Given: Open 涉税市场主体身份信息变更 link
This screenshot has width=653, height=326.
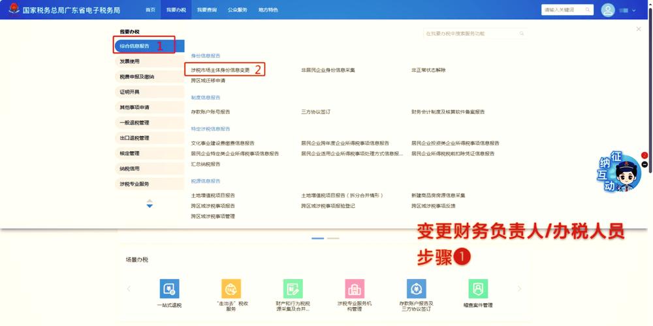Looking at the screenshot, I should point(220,70).
